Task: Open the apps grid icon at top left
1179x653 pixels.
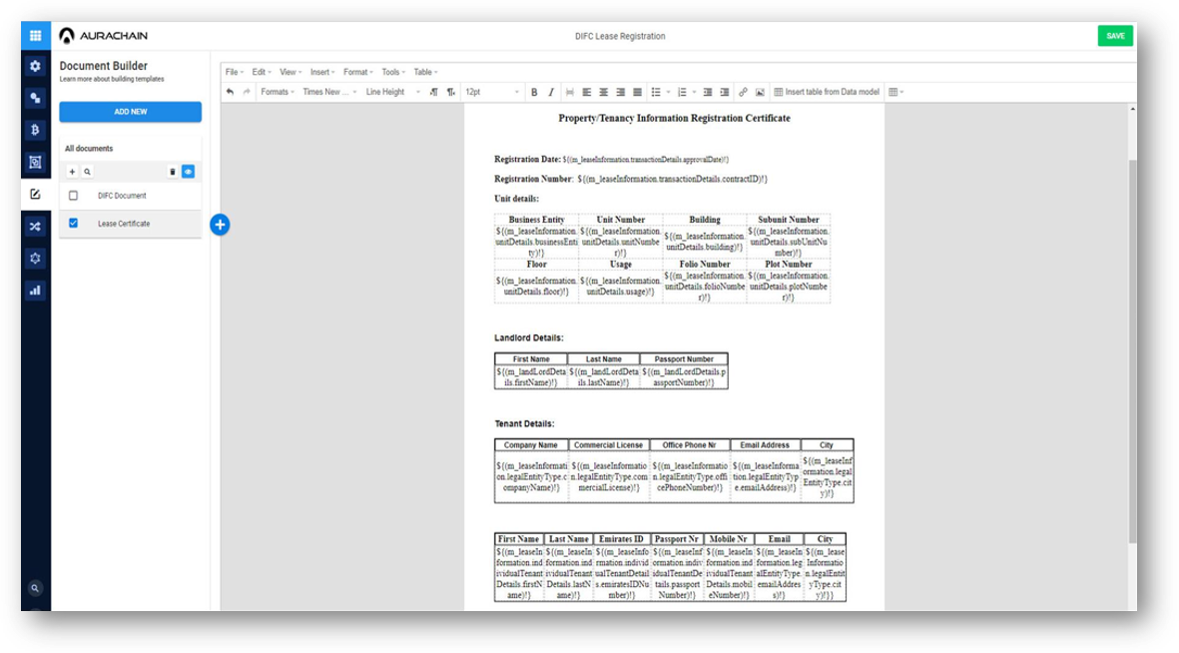Action: point(35,36)
